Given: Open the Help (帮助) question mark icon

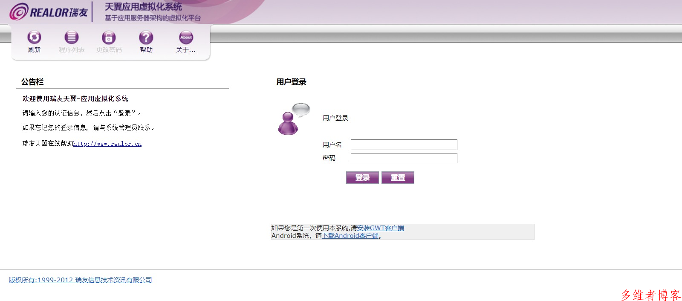Looking at the screenshot, I should coord(146,38).
